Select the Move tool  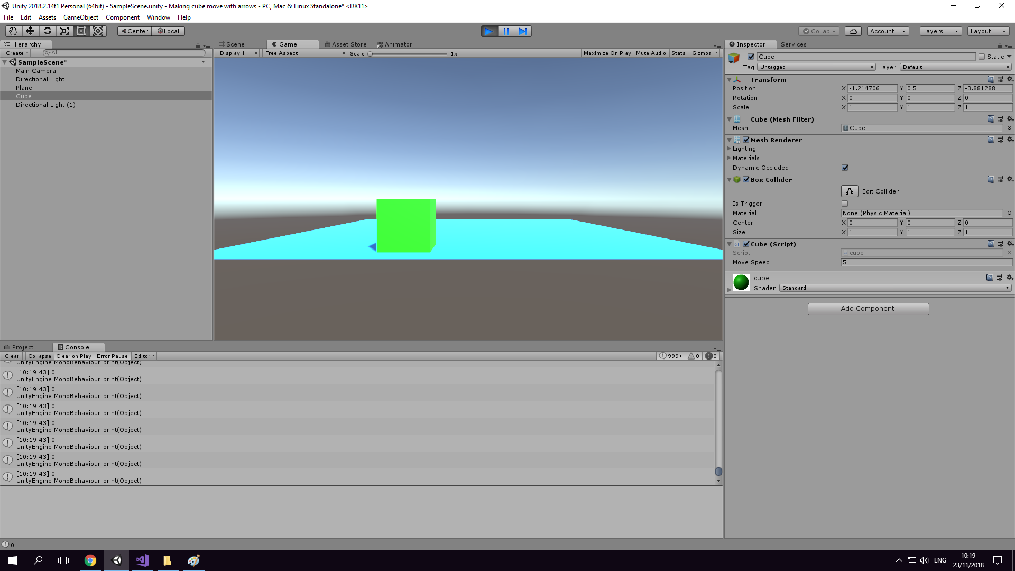click(30, 31)
